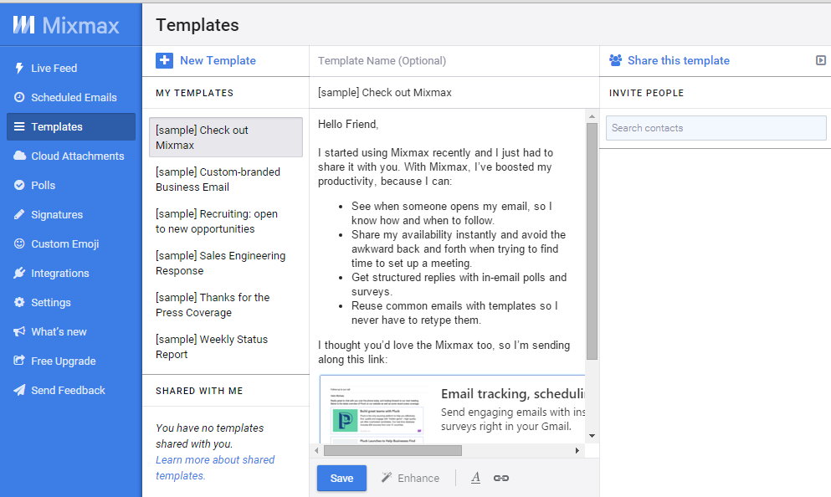Collapse the share panel with arrow icon

[x=820, y=60]
